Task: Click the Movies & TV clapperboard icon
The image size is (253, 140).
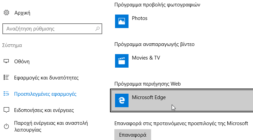Action: coord(122,61)
